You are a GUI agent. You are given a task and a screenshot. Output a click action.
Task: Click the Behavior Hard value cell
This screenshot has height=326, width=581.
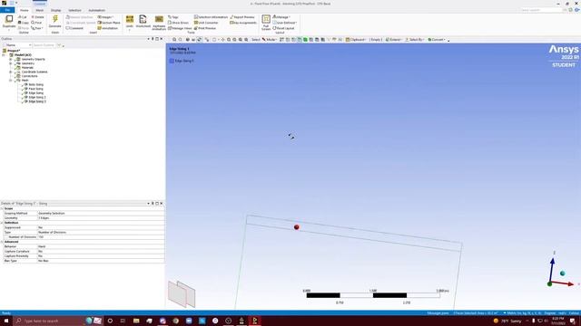click(101, 246)
